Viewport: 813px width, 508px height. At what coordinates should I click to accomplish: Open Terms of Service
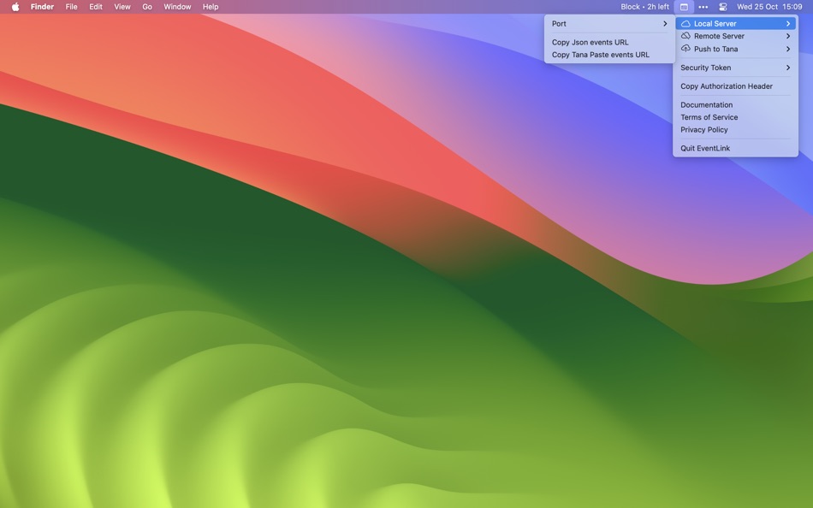pyautogui.click(x=735, y=117)
